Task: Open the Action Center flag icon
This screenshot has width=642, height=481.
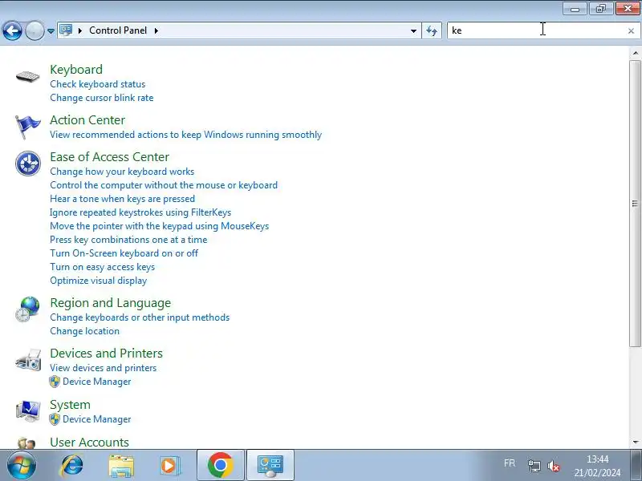Action: click(x=27, y=127)
